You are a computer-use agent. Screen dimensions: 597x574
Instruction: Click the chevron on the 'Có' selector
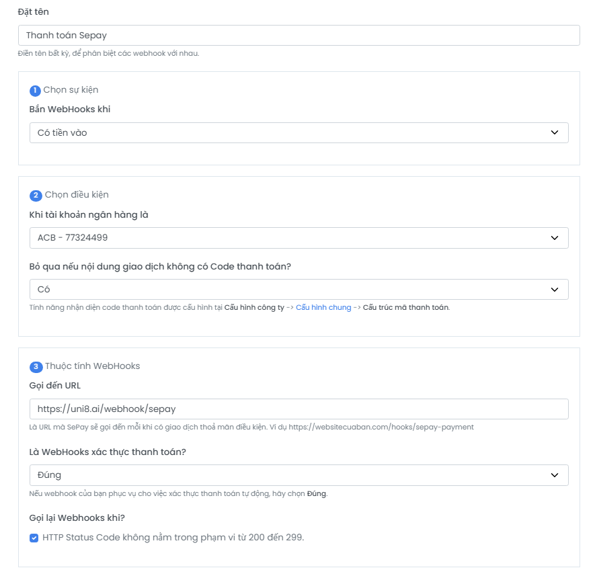(555, 290)
